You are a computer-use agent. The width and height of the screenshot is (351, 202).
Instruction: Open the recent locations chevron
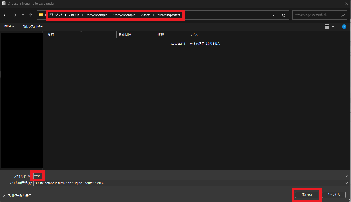tap(23, 15)
